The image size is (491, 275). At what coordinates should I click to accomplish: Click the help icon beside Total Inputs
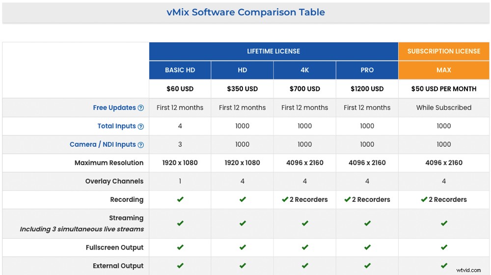pyautogui.click(x=141, y=127)
